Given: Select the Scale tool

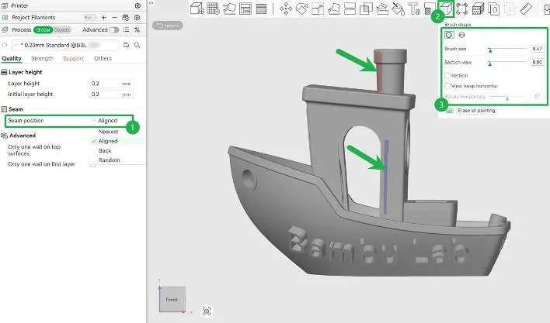Looking at the screenshot, I should (318, 9).
